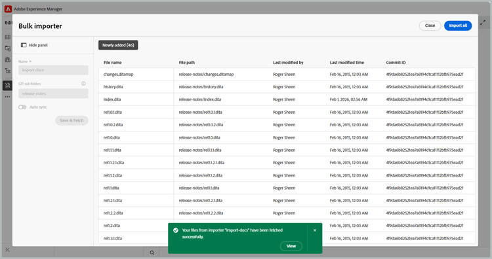Screen dimensions: 492x259
Task: Select file name rel1.1.dita
Action: click(x=111, y=188)
